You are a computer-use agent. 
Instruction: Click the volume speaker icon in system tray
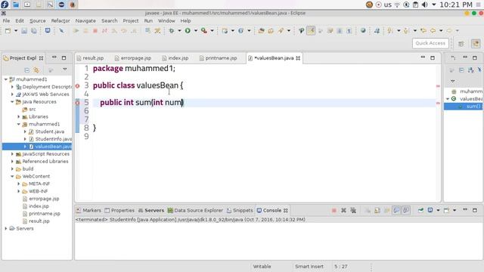click(425, 5)
